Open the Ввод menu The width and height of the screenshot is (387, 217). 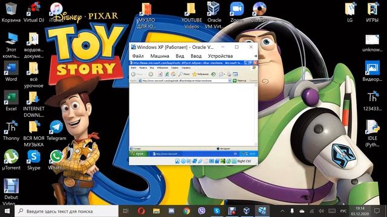point(196,56)
